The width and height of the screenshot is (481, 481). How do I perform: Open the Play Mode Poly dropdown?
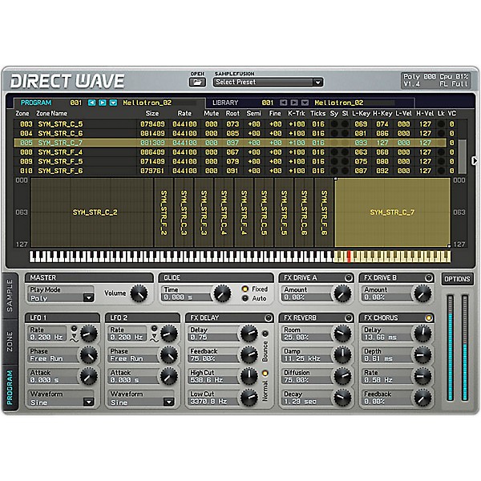61,298
